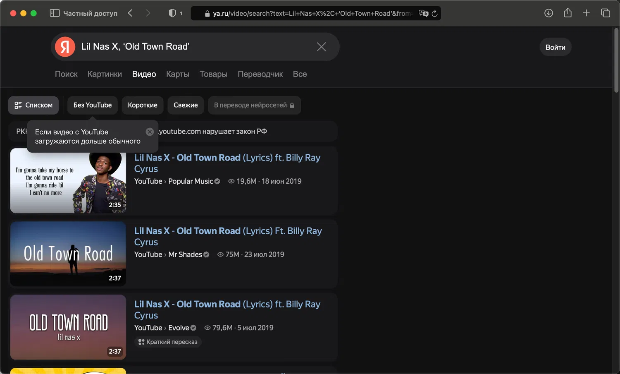The width and height of the screenshot is (620, 374).
Task: Open the Safari sidebar panel icon
Action: 55,13
